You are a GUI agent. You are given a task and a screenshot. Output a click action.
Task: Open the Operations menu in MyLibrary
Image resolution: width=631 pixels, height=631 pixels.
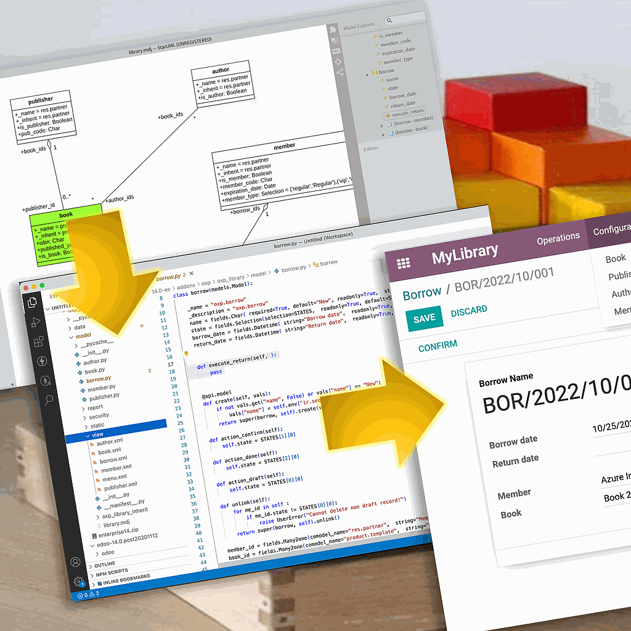pyautogui.click(x=558, y=238)
